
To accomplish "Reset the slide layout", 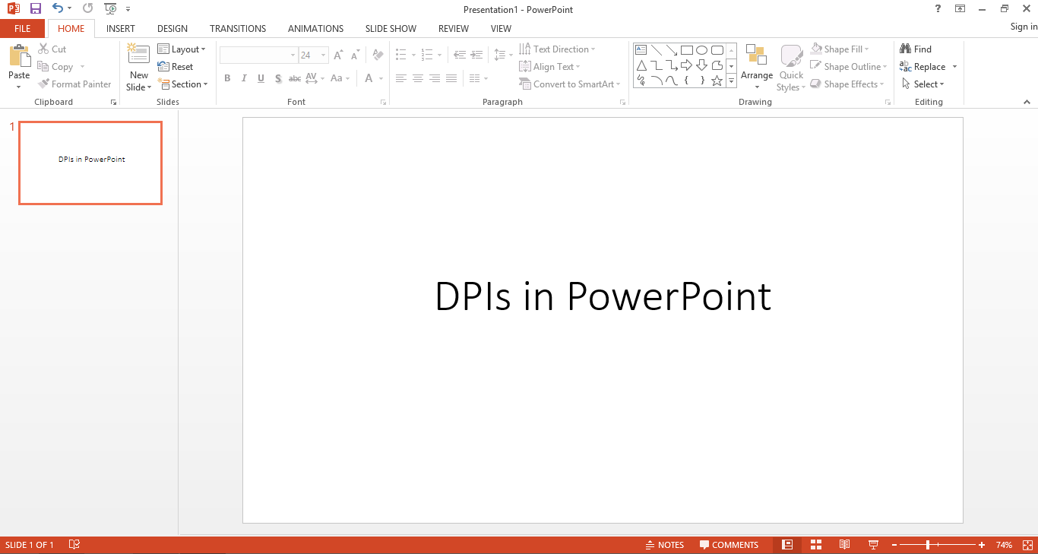I will pyautogui.click(x=176, y=67).
